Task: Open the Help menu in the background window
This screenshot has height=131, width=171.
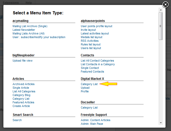Action: click(29, 3)
